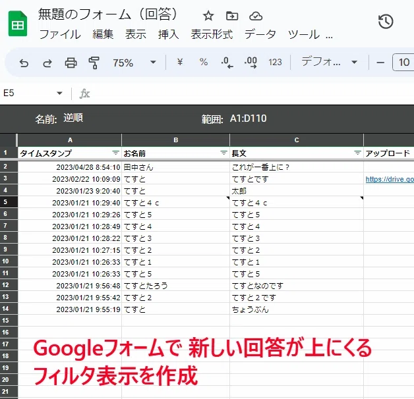
Task: Click the cell ちょうぶん
Action: tap(297, 309)
